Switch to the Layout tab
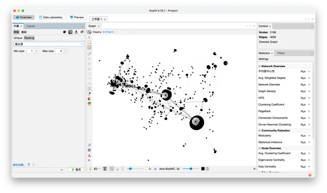This screenshot has width=327, height=193. point(30,26)
